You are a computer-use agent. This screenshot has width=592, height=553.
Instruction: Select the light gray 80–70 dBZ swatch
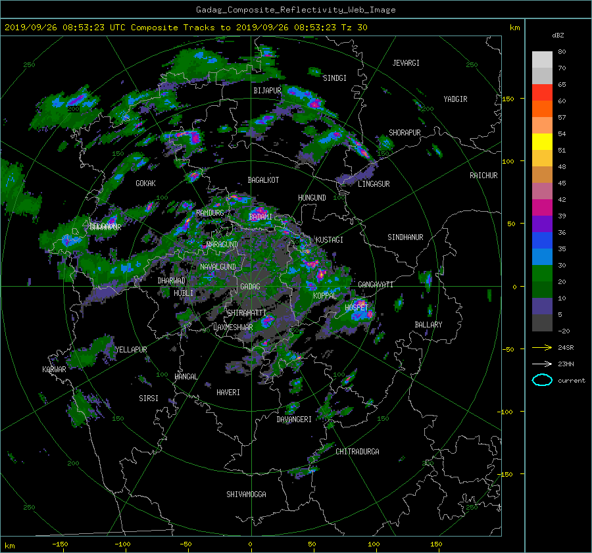pyautogui.click(x=542, y=60)
